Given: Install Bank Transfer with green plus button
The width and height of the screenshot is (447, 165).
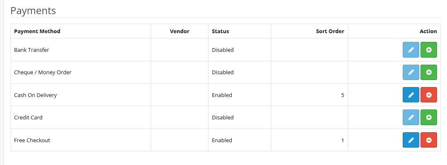Looking at the screenshot, I should 429,50.
